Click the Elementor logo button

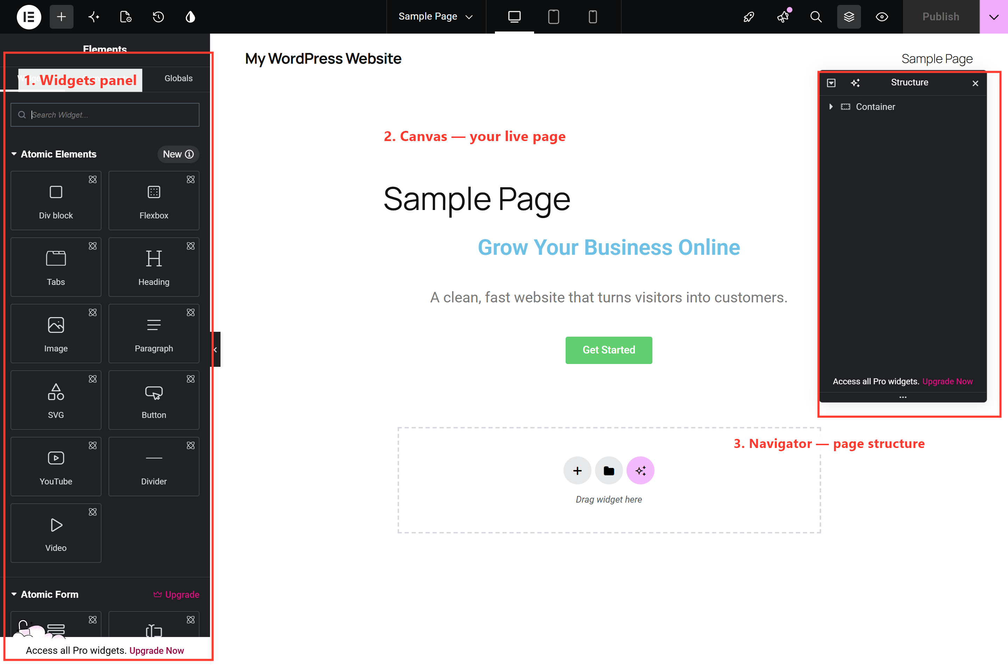[28, 17]
